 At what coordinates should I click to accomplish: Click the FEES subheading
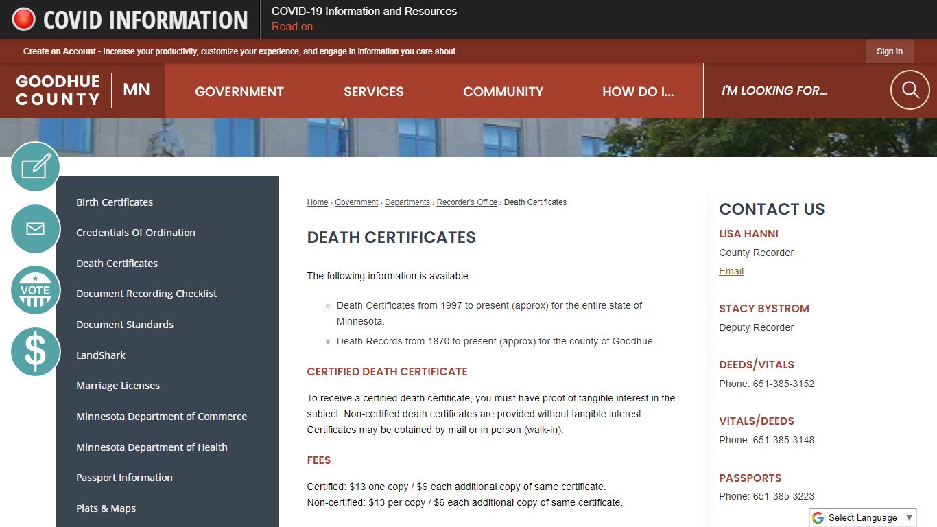(x=319, y=460)
